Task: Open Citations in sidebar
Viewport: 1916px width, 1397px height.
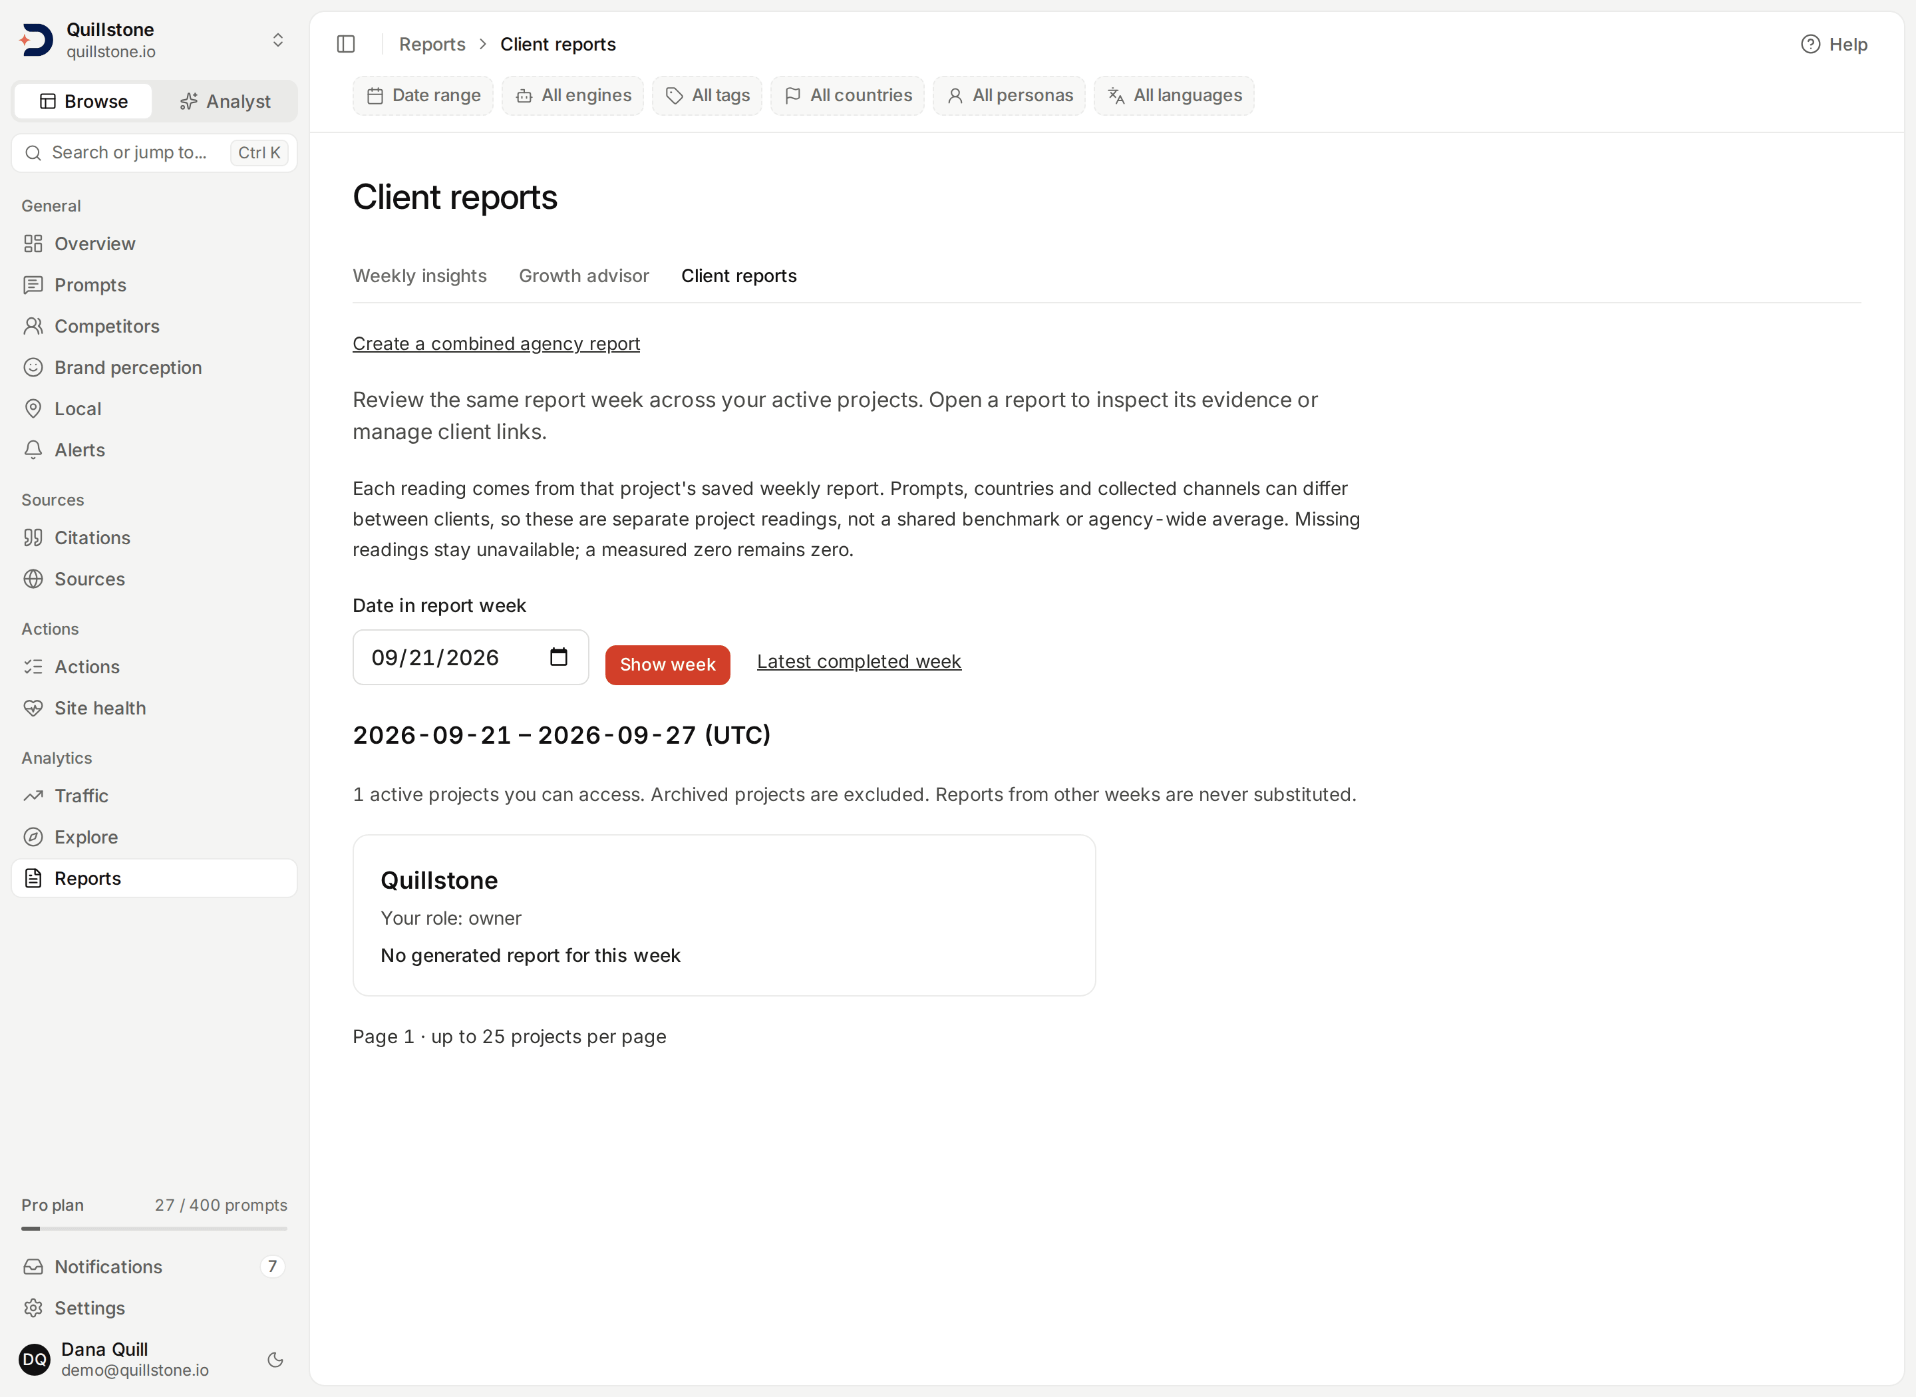Action: (x=154, y=538)
